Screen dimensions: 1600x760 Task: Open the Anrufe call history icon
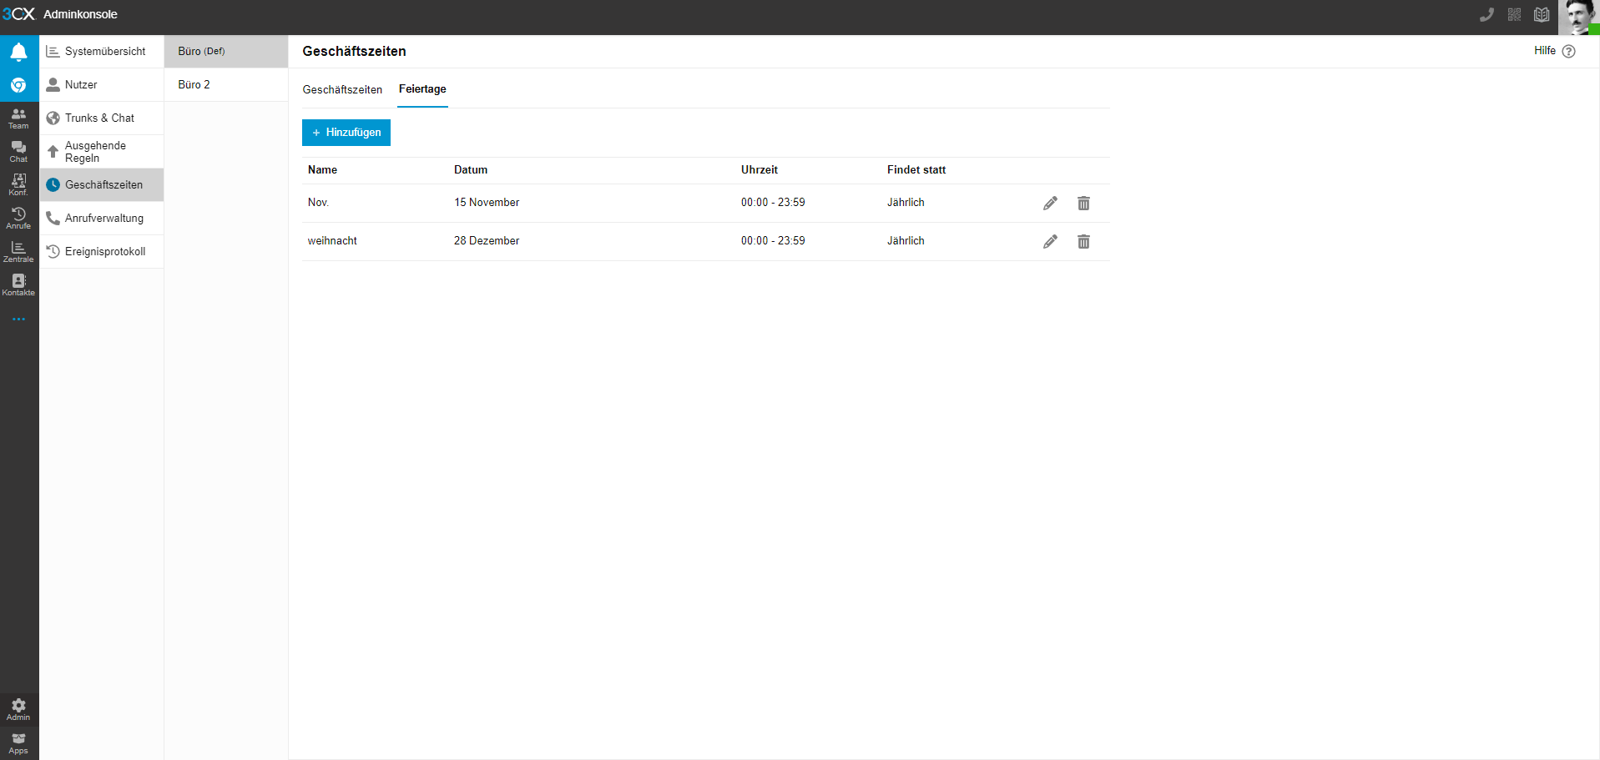coord(18,218)
